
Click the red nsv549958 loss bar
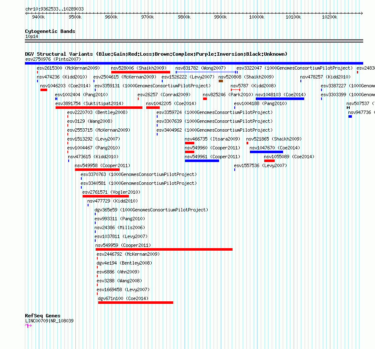click(x=97, y=170)
